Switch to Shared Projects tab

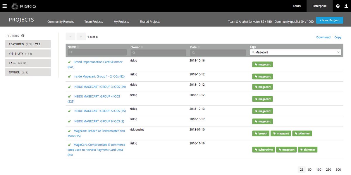click(x=150, y=22)
